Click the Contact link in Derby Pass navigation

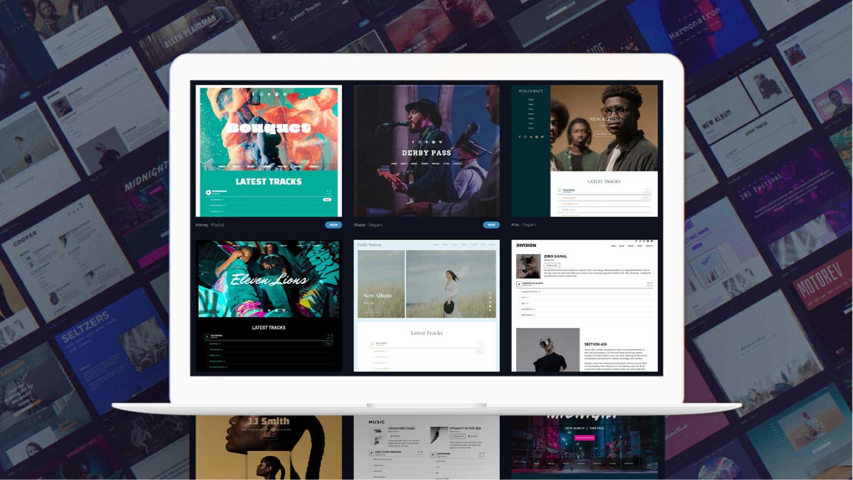click(x=458, y=164)
